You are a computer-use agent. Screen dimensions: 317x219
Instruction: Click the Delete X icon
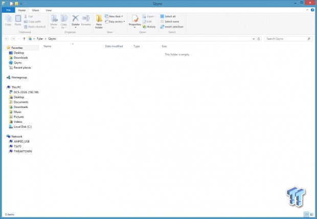[x=75, y=18]
